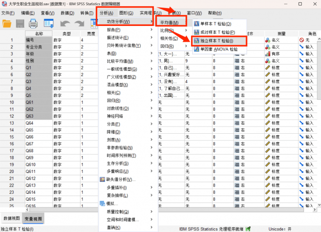Click the 测量 column header

click(x=281, y=34)
